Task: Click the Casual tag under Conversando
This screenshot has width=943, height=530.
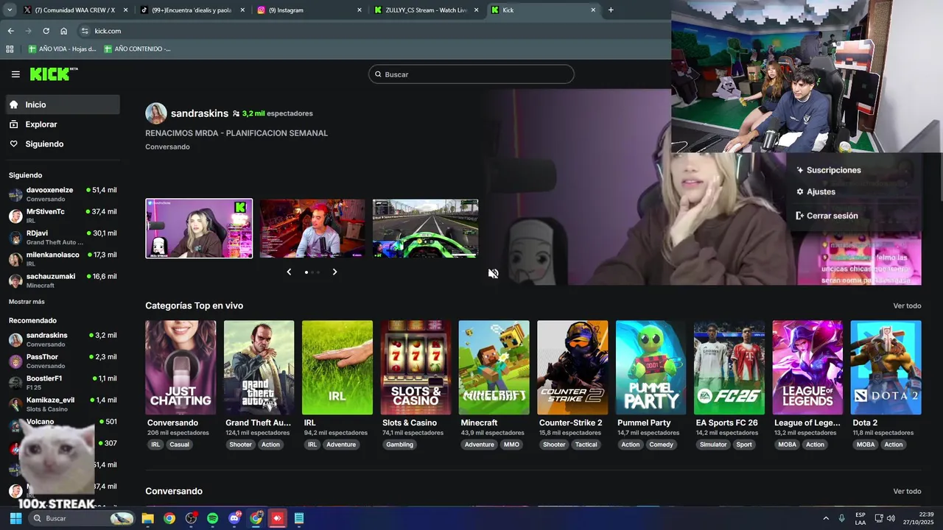Action: tap(179, 445)
